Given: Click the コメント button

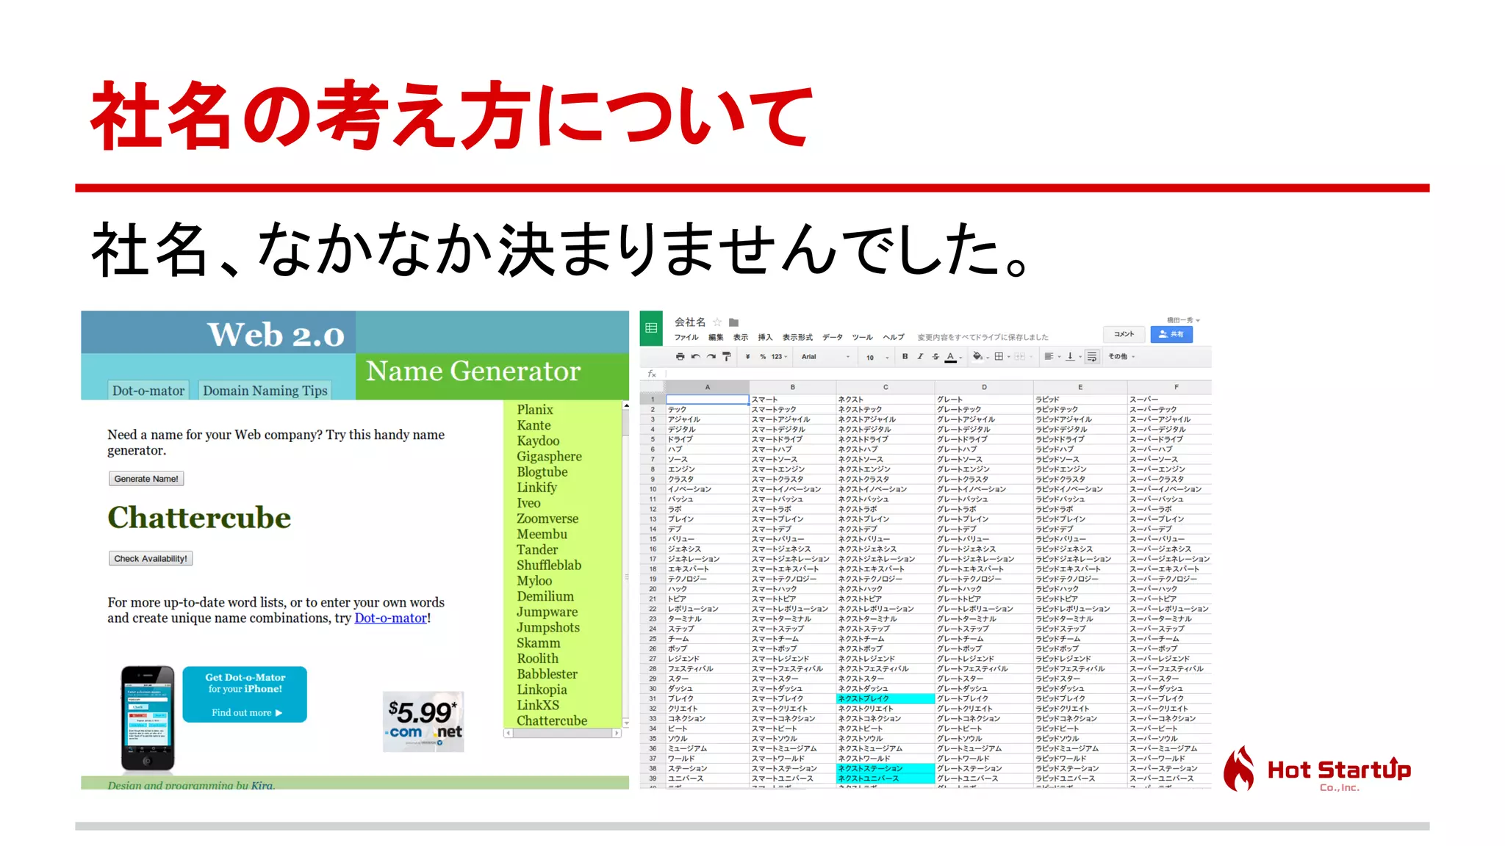Looking at the screenshot, I should [1124, 334].
